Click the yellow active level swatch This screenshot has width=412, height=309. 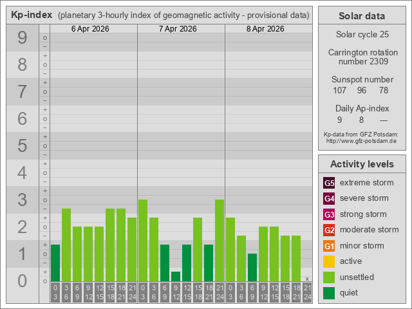pos(329,261)
